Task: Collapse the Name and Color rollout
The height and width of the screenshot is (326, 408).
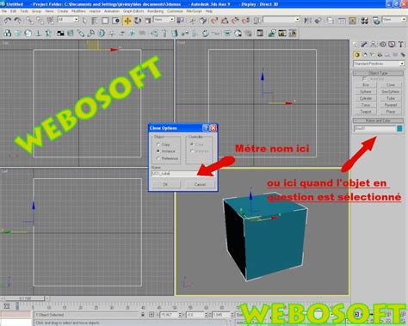Action: pos(378,120)
